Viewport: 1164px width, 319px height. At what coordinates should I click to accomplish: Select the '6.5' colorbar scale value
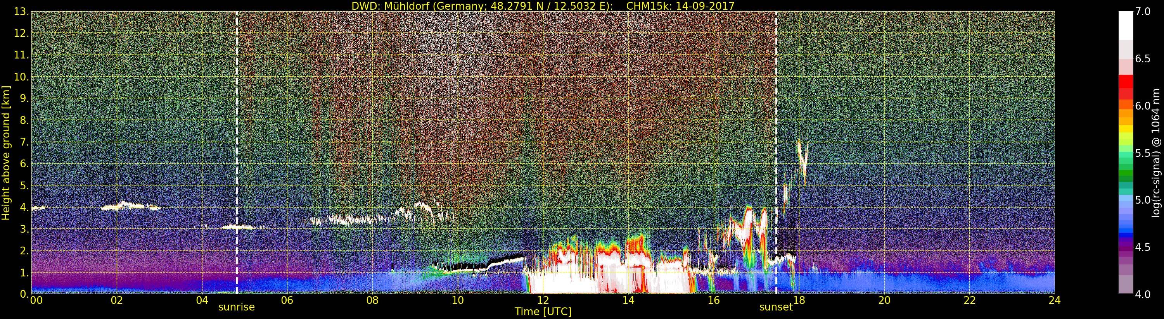click(x=1142, y=59)
